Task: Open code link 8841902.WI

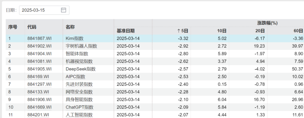Action: (39, 46)
